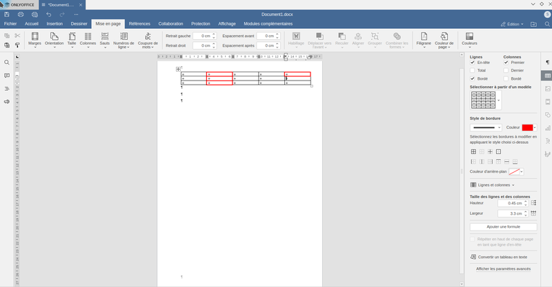The image size is (552, 287).
Task: Switch to the Références tab
Action: pos(139,23)
